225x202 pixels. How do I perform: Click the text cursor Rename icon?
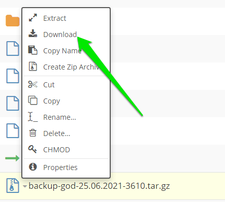coord(33,117)
